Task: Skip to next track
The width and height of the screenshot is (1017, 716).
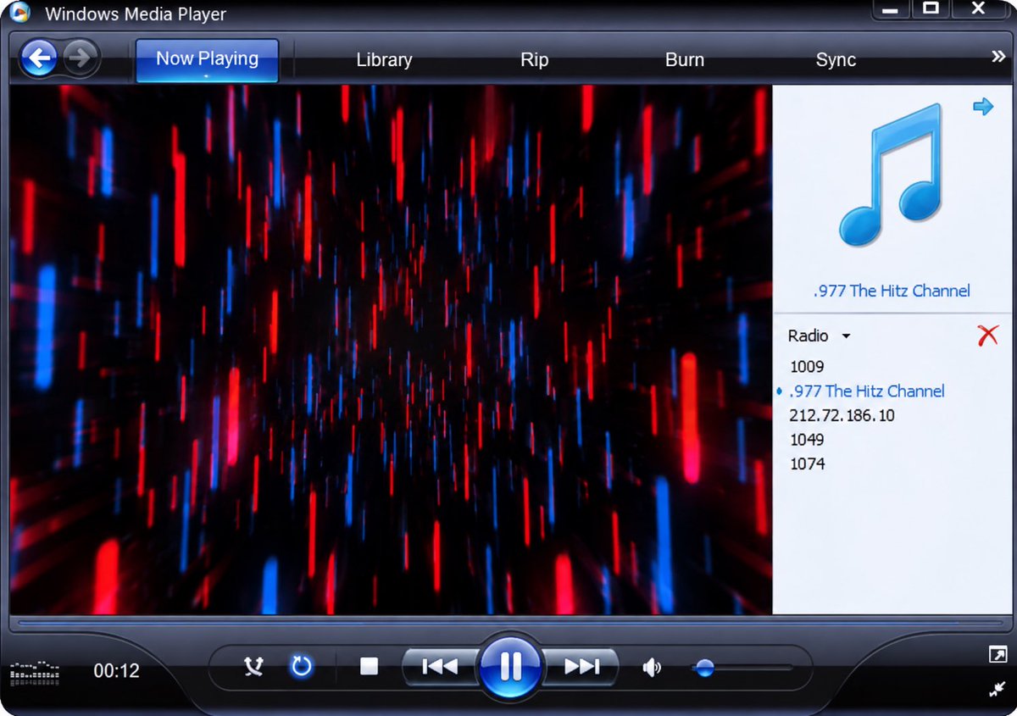Action: pos(581,667)
